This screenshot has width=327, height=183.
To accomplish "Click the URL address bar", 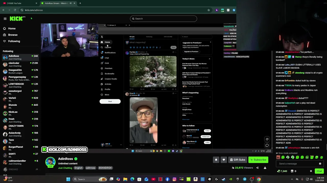I will [115, 10].
